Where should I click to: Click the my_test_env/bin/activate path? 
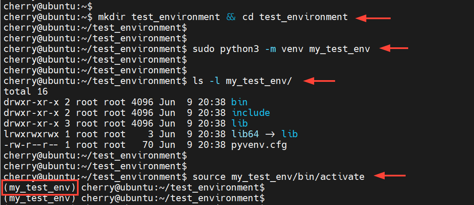(x=298, y=176)
